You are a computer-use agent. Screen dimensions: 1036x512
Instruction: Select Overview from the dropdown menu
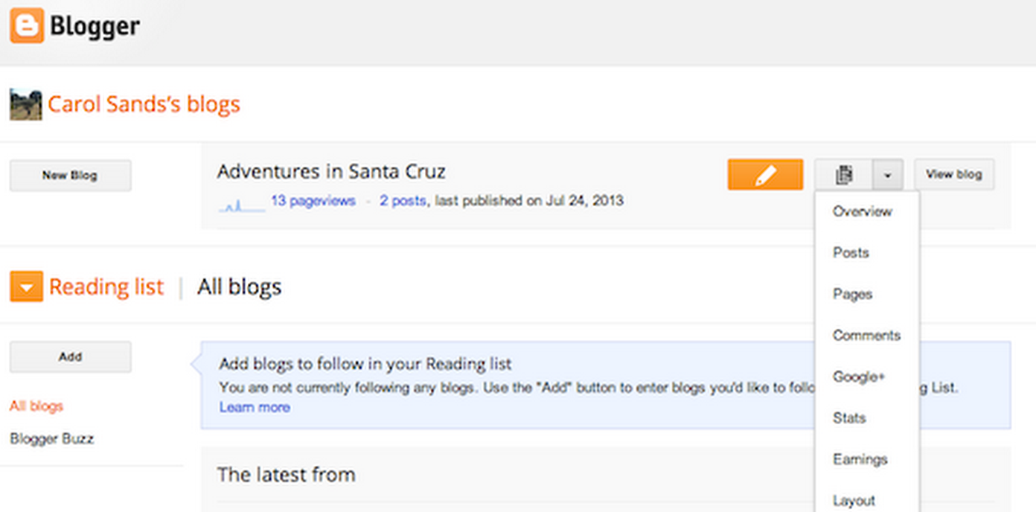862,211
